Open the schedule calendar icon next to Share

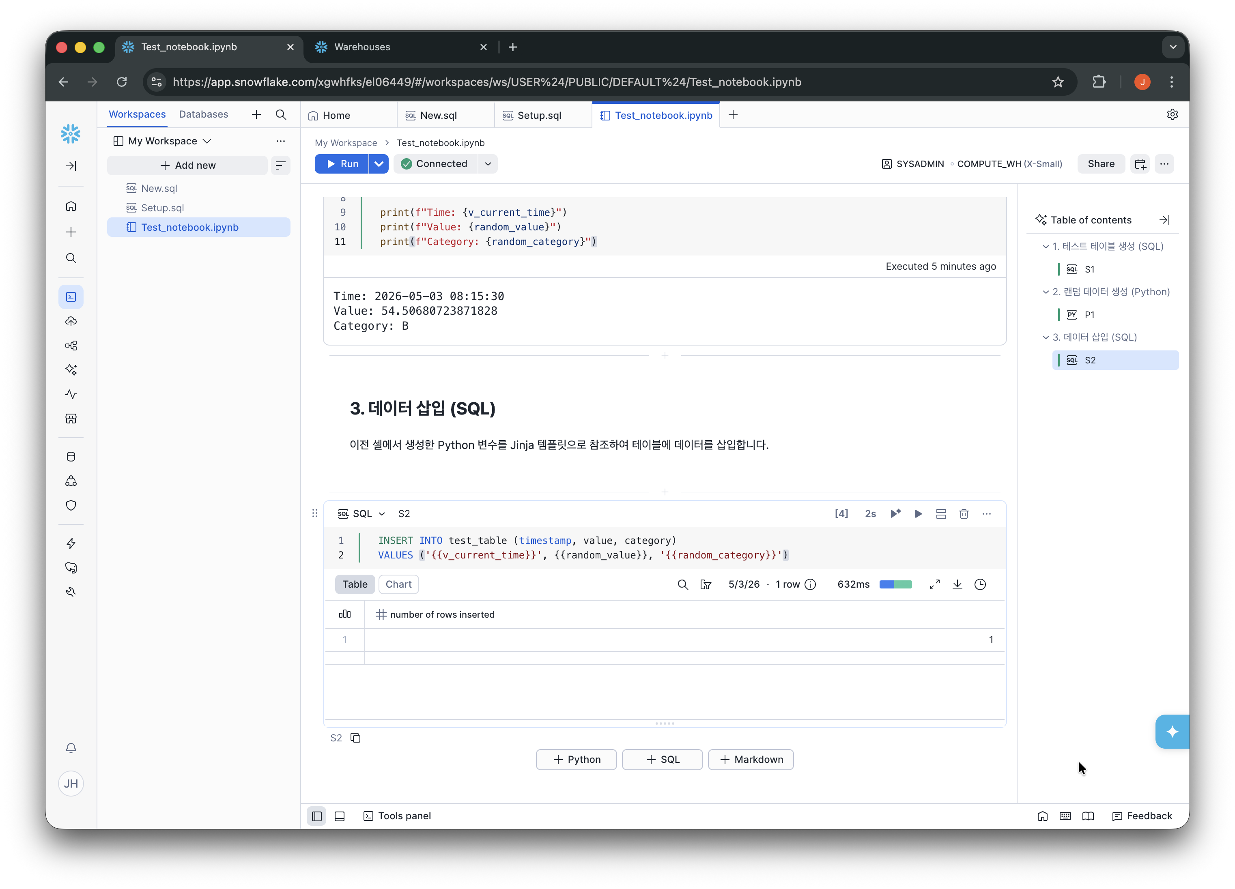click(1140, 164)
